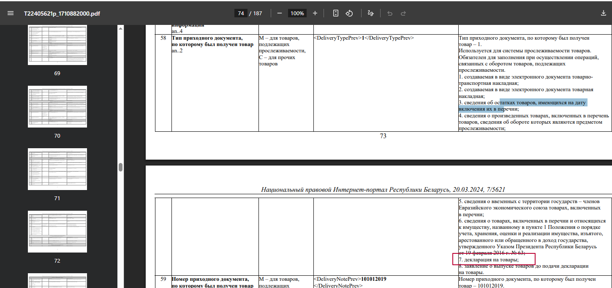Download the PDF file

[x=603, y=14]
